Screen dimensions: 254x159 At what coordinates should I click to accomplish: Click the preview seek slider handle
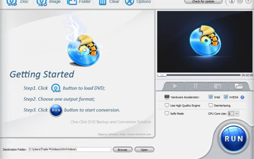point(162,75)
